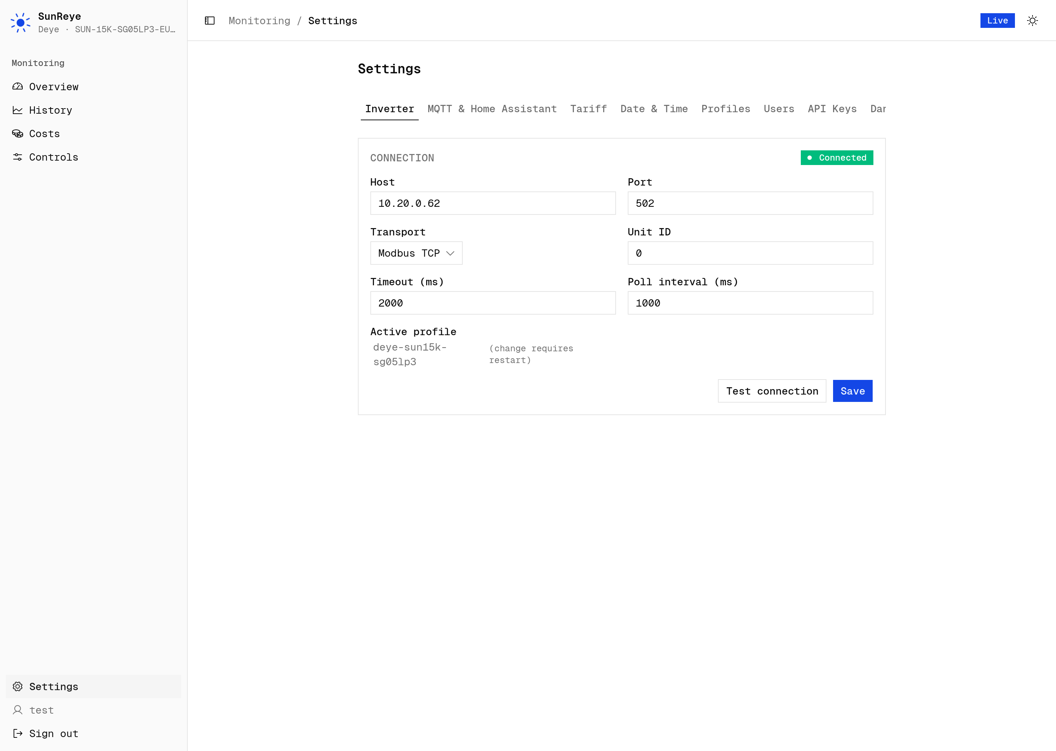Open the Users tab
This screenshot has width=1056, height=751.
click(778, 109)
